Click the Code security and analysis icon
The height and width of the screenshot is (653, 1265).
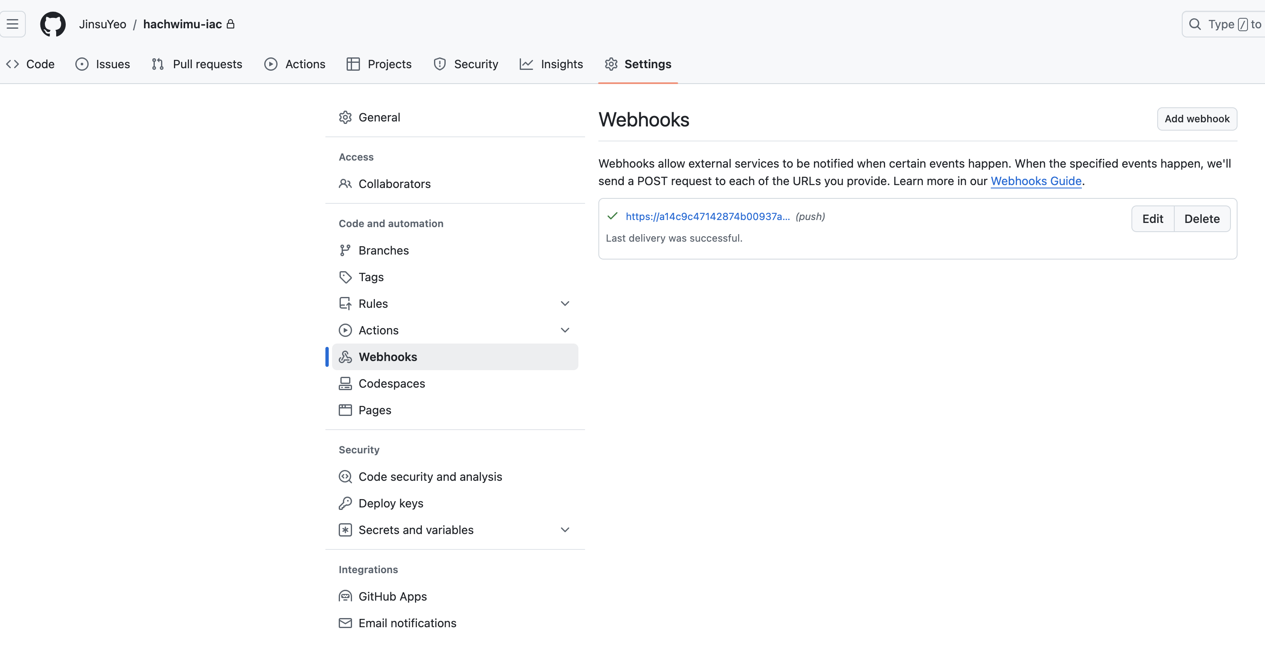345,477
